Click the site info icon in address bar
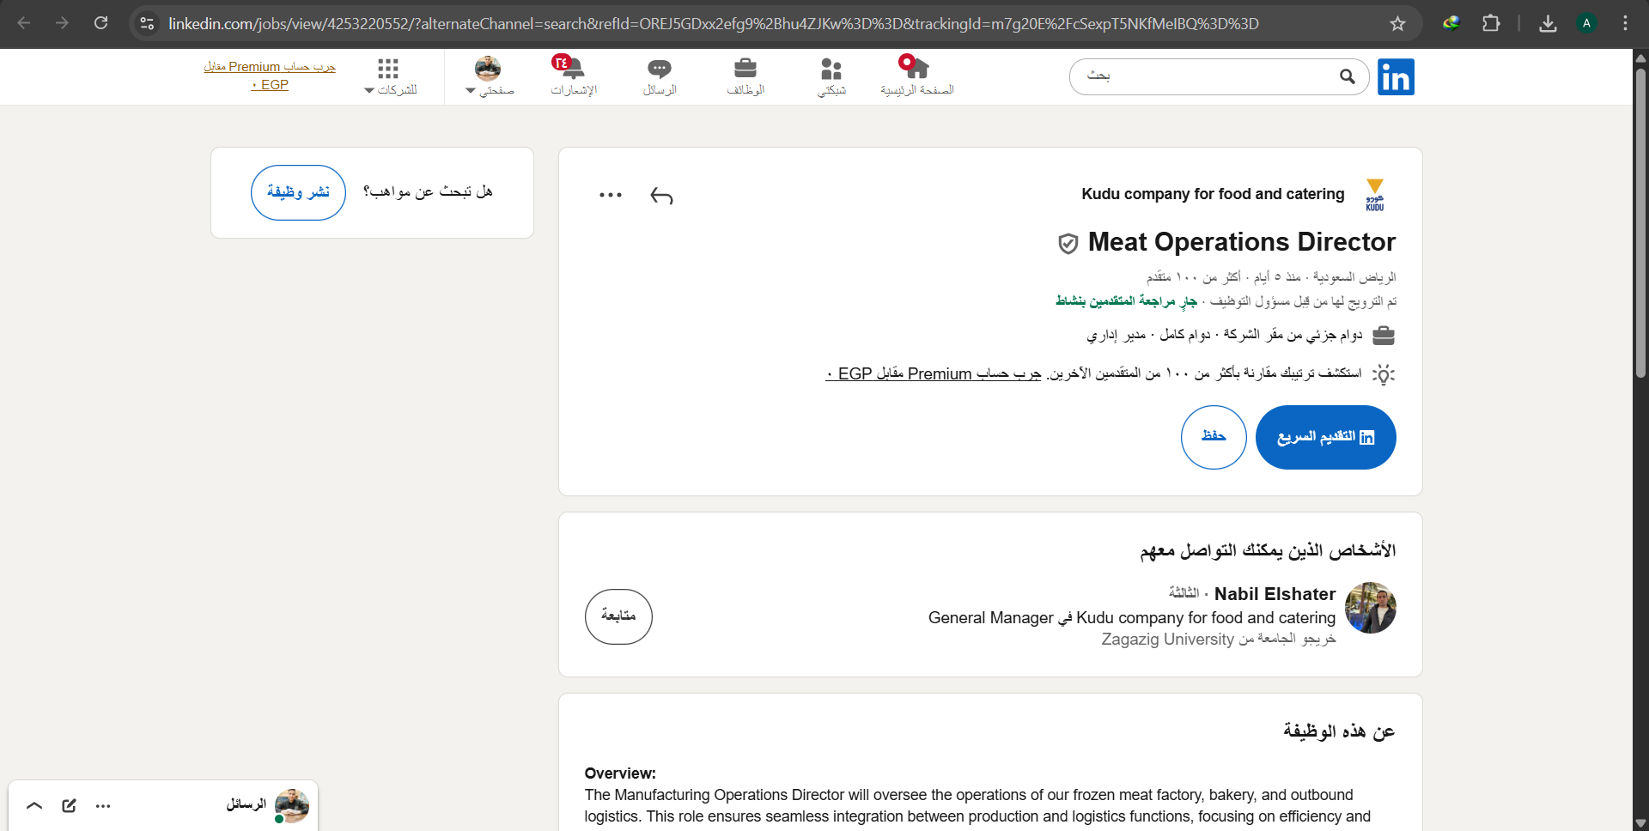Viewport: 1649px width, 831px height. click(x=147, y=23)
